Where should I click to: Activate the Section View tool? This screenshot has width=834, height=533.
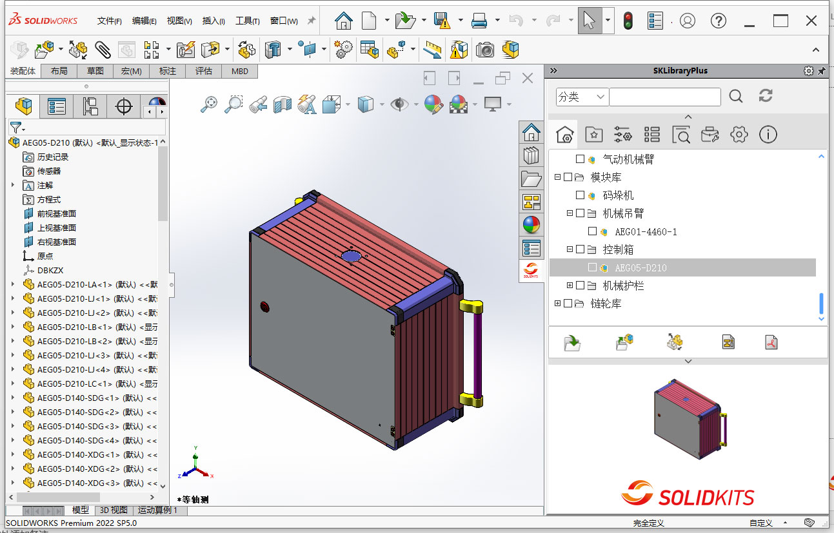click(282, 105)
